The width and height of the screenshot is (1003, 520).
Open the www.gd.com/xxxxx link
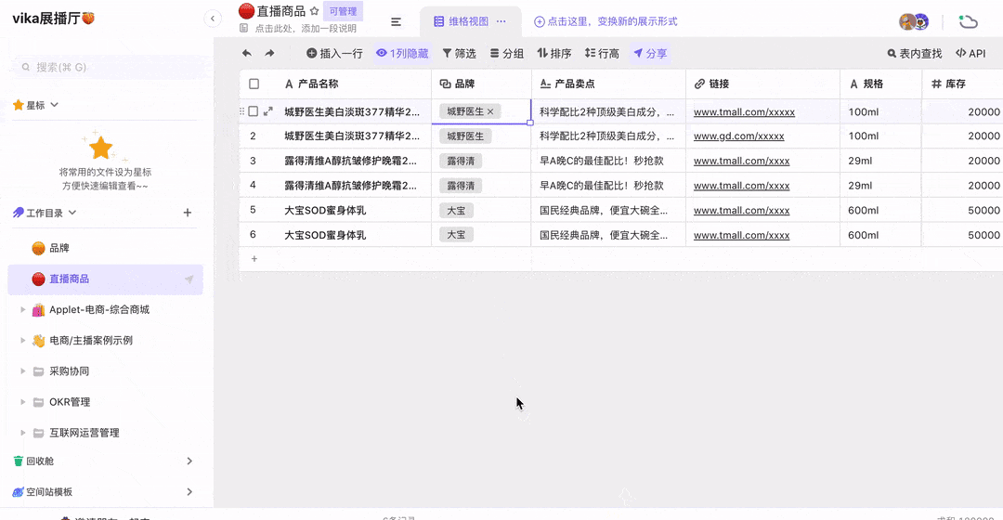(738, 136)
